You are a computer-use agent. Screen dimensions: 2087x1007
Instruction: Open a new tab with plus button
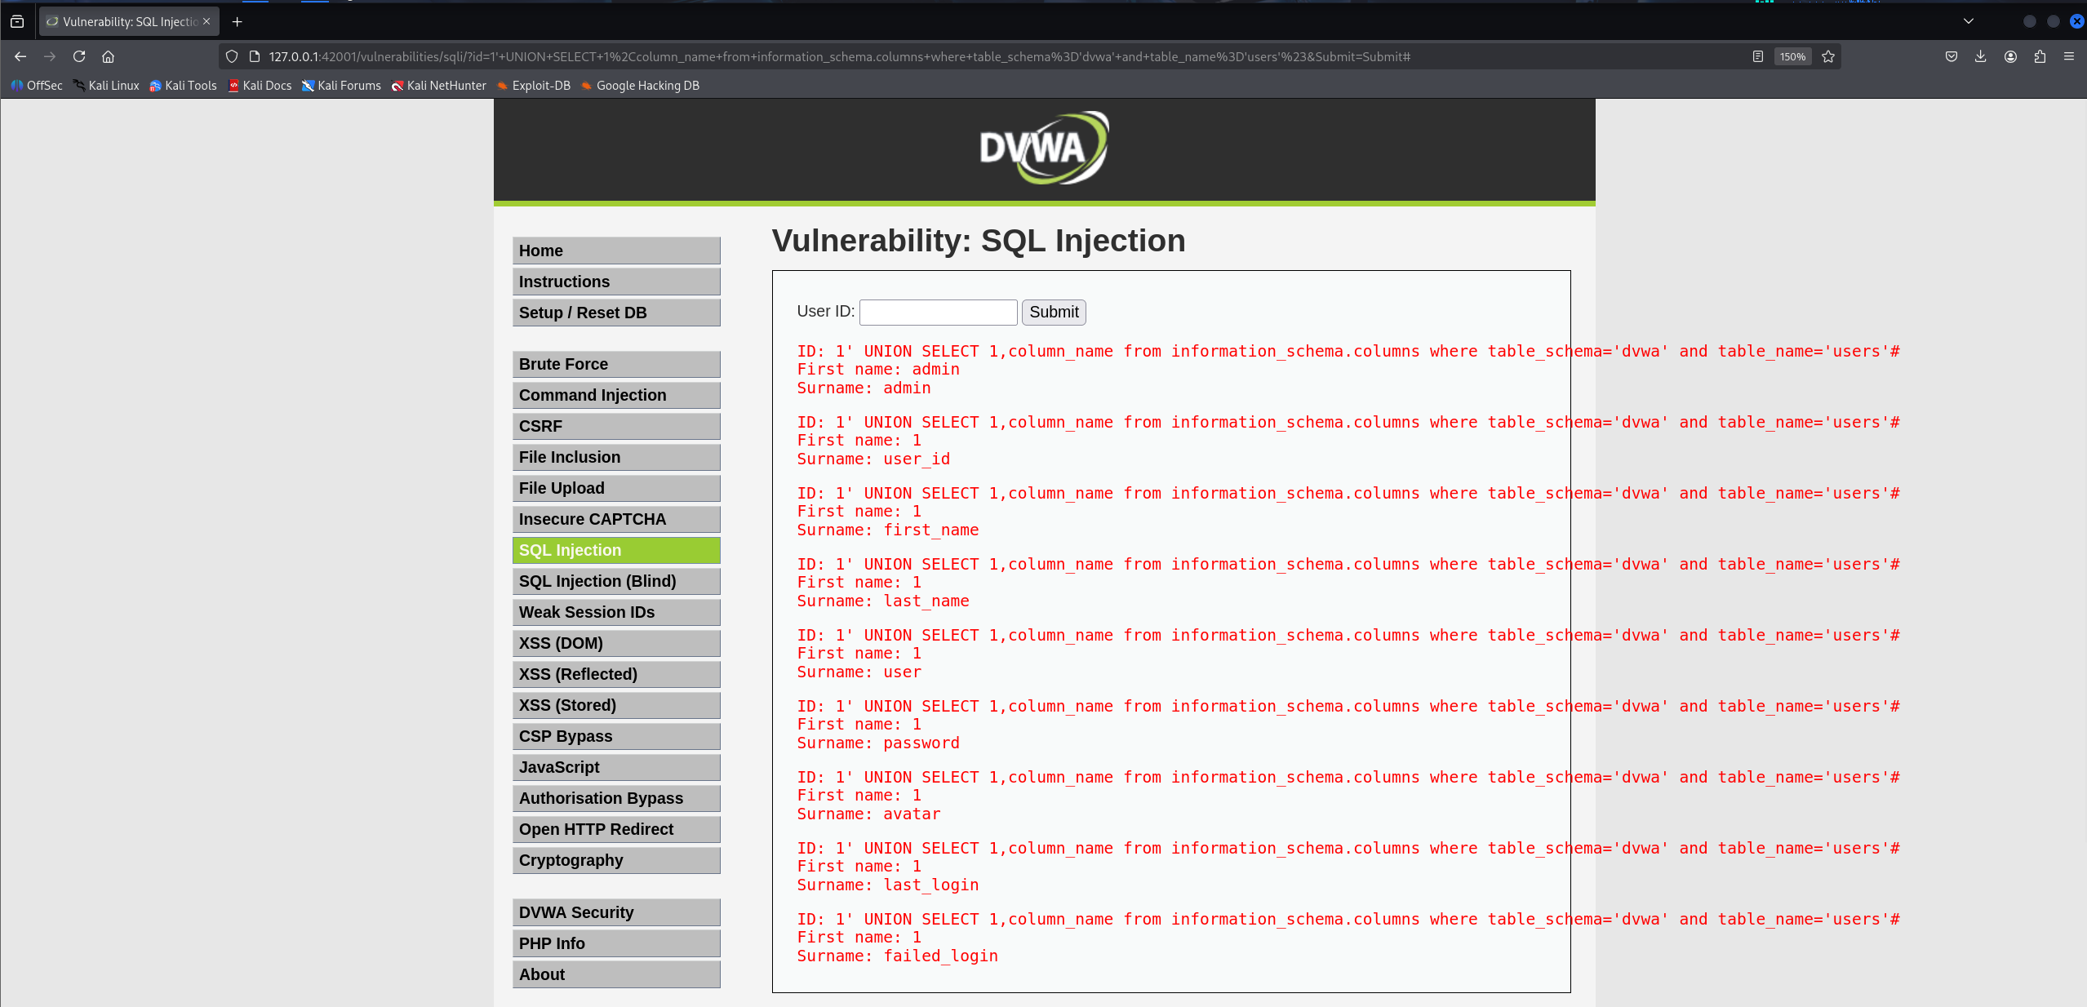pos(238,21)
